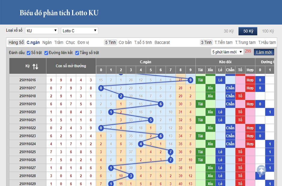
Task: Toggle the Đường liên kết checkbox
Action: 46,53
